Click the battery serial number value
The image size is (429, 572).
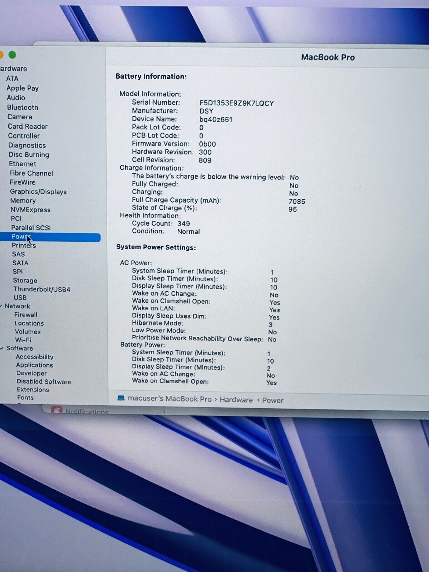point(236,103)
